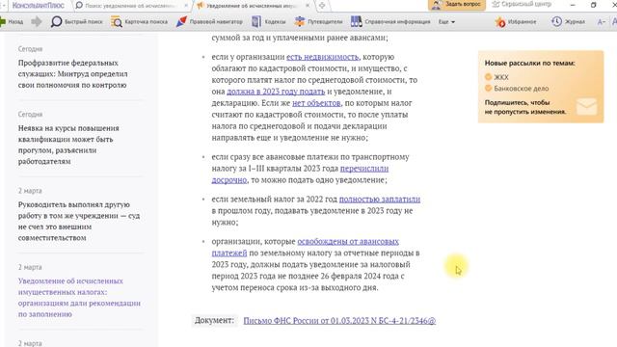
Task: Open link освобождены от авансовых платежей
Action: click(348, 241)
